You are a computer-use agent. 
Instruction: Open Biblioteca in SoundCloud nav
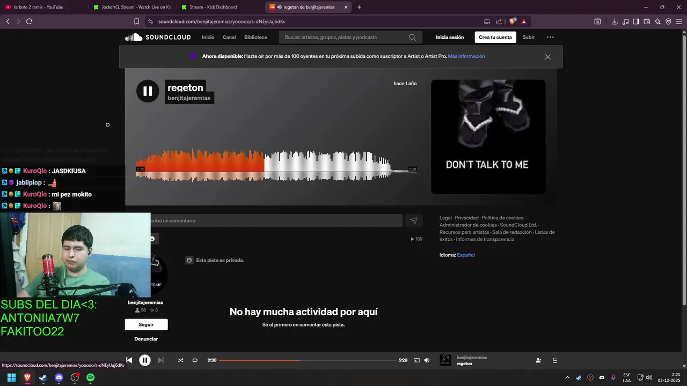click(255, 38)
